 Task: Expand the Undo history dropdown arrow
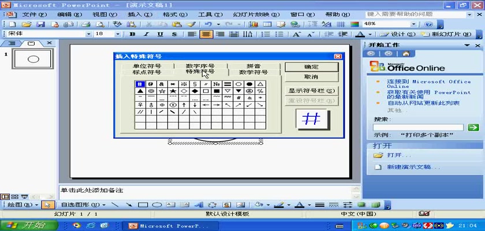[x=218, y=24]
